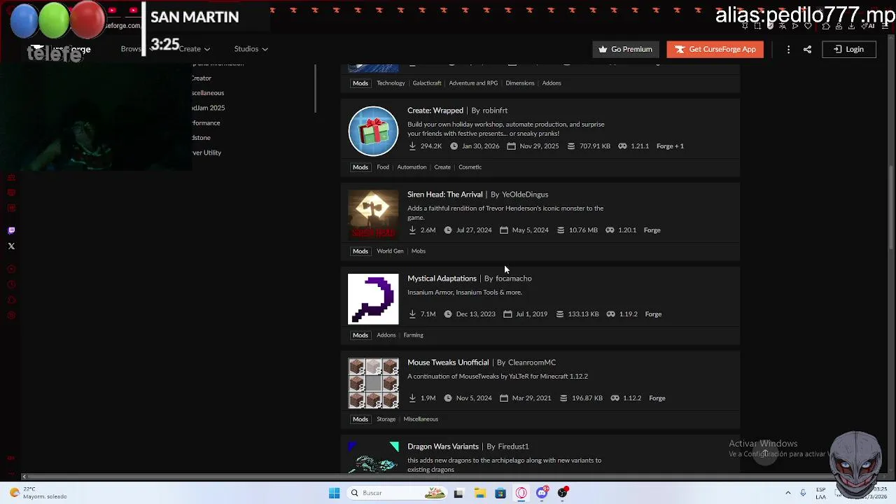Open Dragon Wars Variants mod title
The width and height of the screenshot is (896, 504).
[443, 447]
